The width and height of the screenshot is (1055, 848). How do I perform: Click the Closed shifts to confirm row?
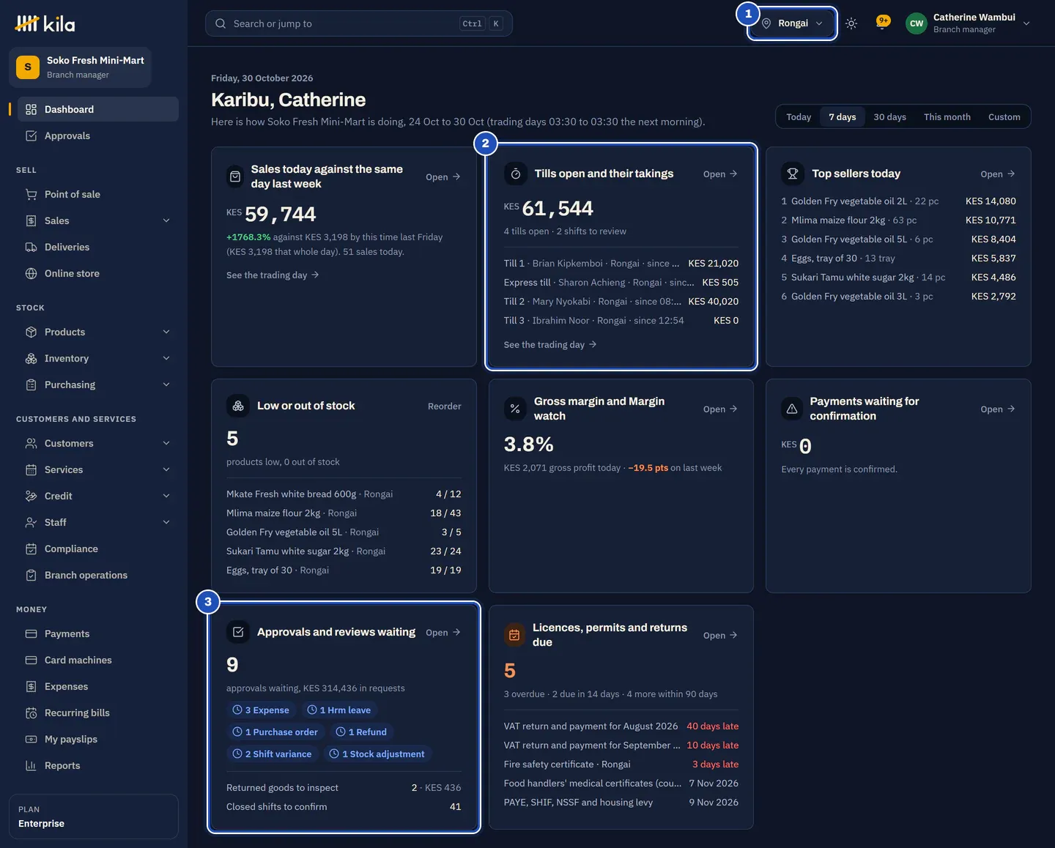coord(344,806)
